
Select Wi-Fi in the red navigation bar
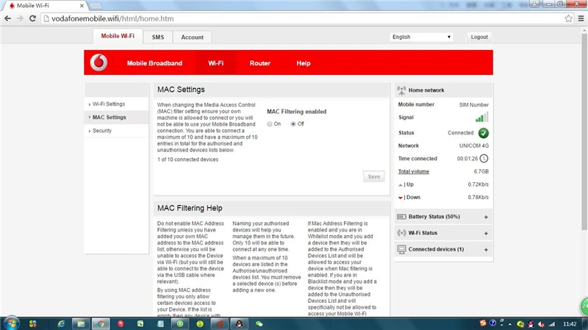click(x=215, y=63)
